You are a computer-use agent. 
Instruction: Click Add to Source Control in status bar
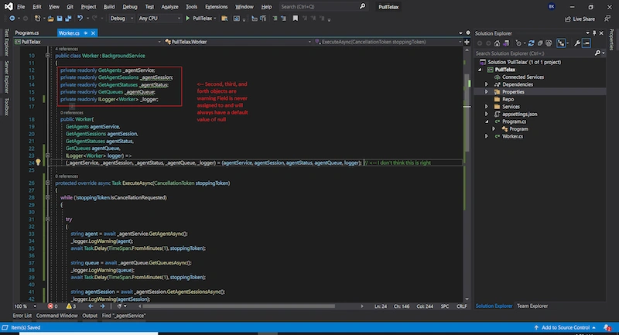tap(565, 327)
